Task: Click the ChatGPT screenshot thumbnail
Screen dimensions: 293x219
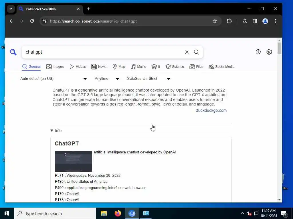Action: [x=73, y=161]
